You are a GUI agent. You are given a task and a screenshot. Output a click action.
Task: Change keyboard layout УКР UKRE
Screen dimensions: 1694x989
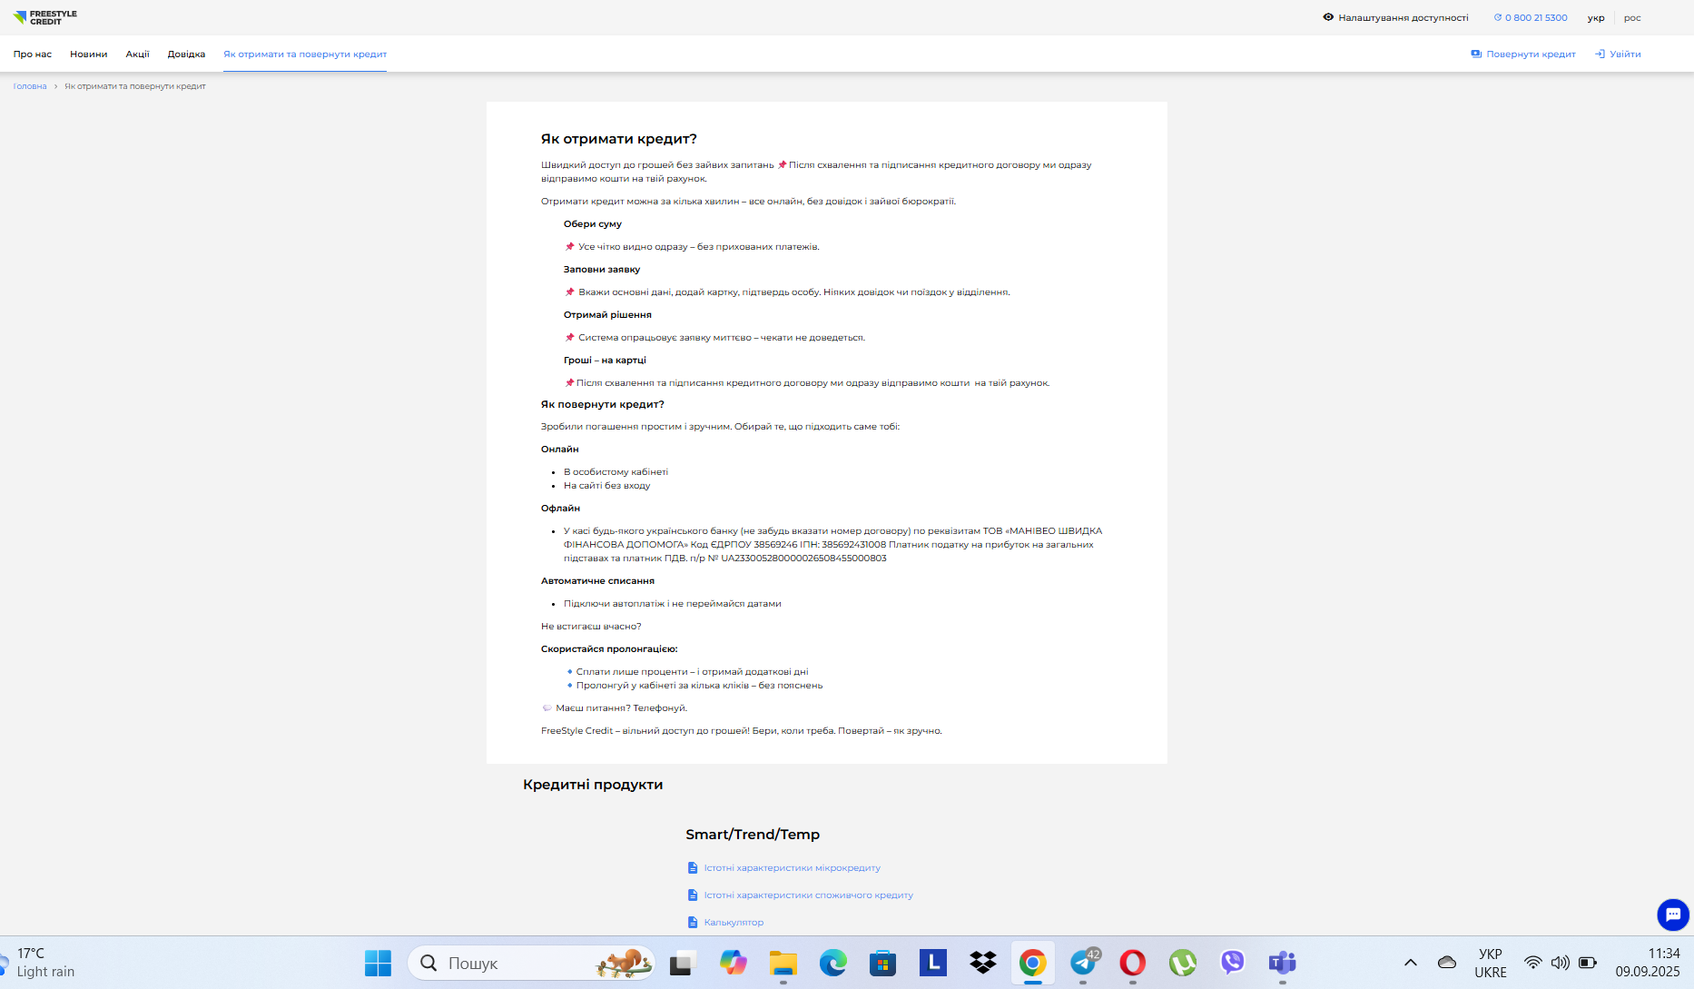1491,963
